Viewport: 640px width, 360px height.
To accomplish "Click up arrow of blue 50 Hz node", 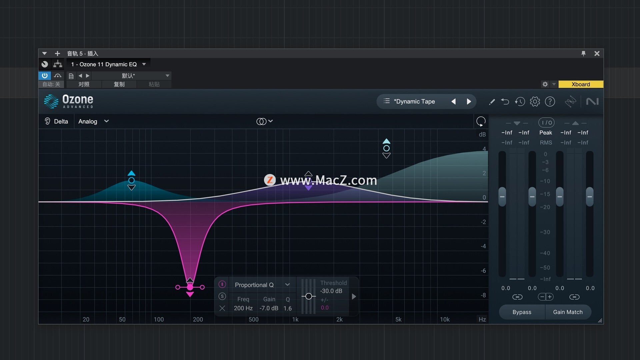I will [131, 173].
